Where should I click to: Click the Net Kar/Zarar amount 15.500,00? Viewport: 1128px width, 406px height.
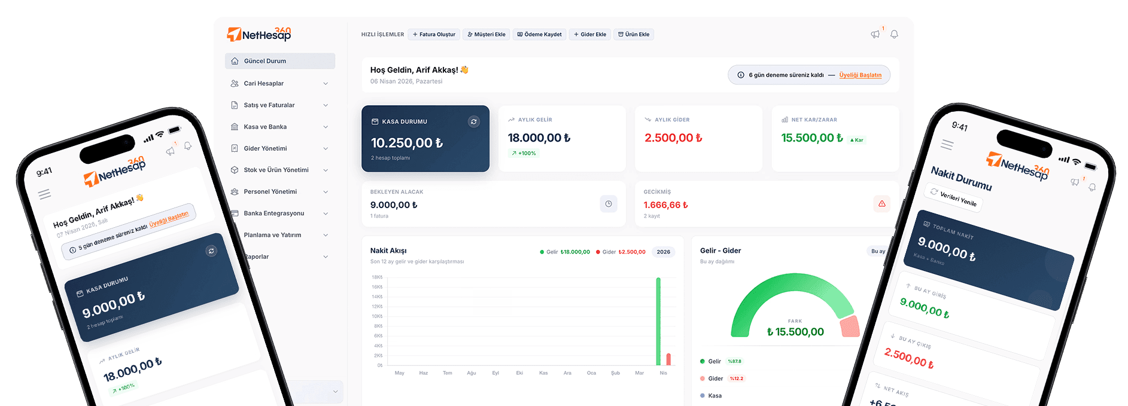(x=812, y=138)
